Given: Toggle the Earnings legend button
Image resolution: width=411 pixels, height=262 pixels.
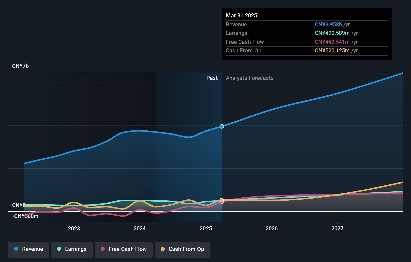Looking at the screenshot, I should click(x=72, y=250).
